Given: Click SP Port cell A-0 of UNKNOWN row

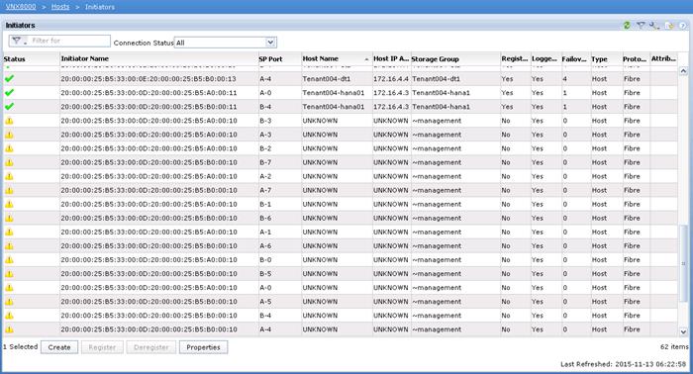Looking at the screenshot, I should coord(265,288).
